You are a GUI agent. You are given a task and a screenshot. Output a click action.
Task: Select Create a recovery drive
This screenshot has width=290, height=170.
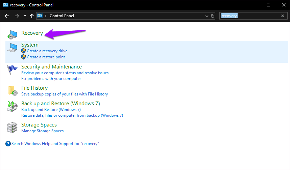pos(47,51)
